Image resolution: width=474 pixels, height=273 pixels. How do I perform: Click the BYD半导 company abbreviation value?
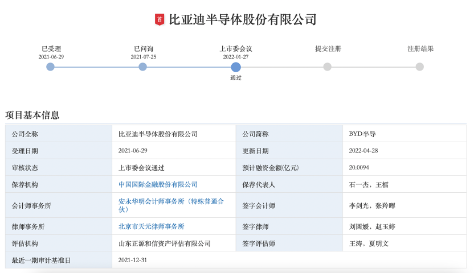[362, 134]
